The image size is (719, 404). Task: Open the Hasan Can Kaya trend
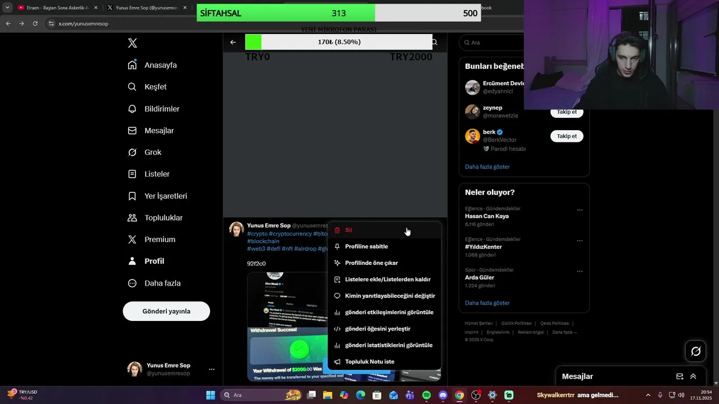coord(486,216)
